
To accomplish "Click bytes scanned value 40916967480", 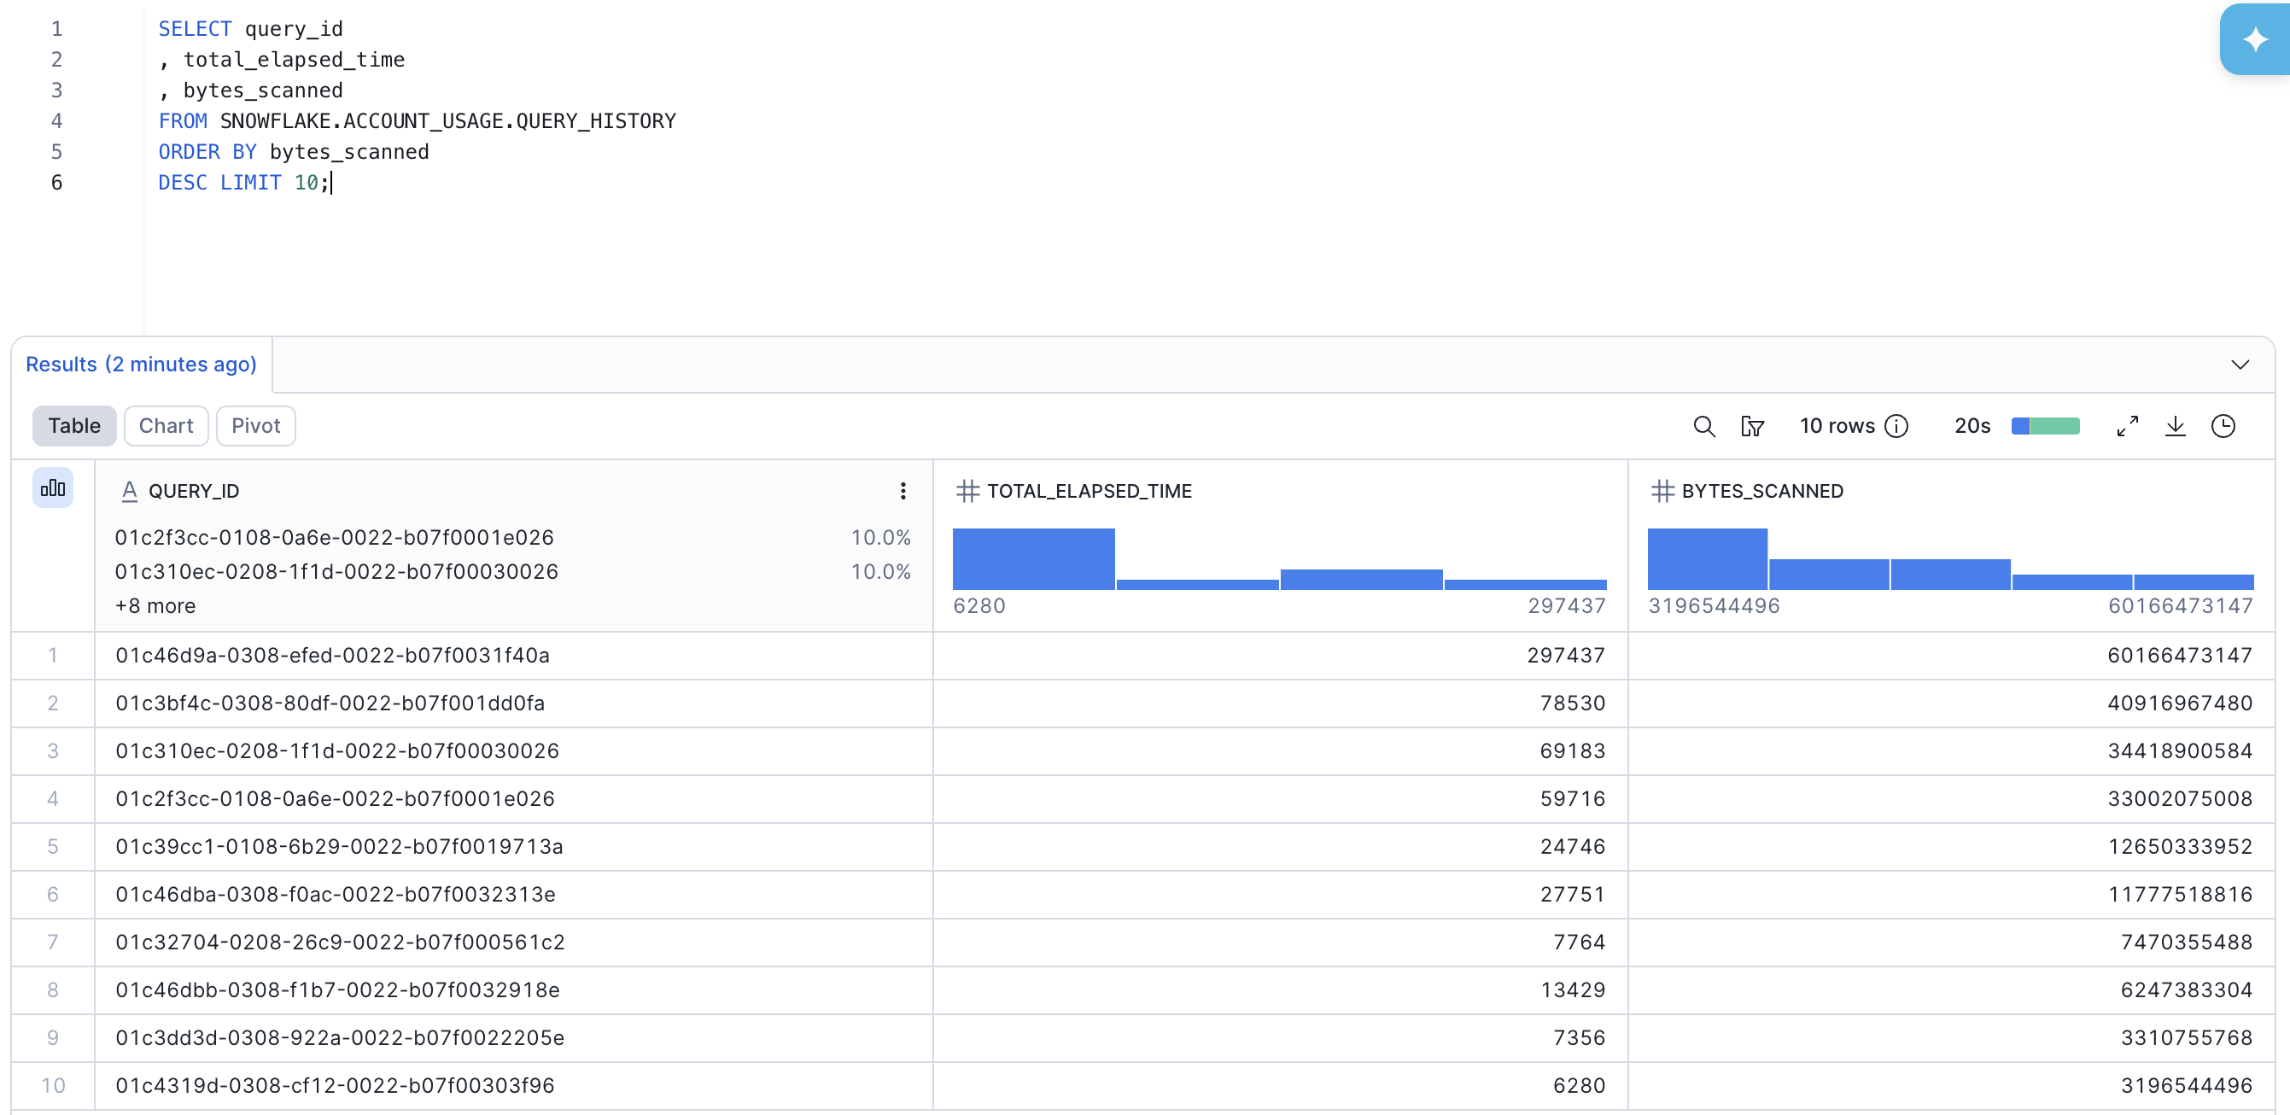I will pyautogui.click(x=2180, y=703).
